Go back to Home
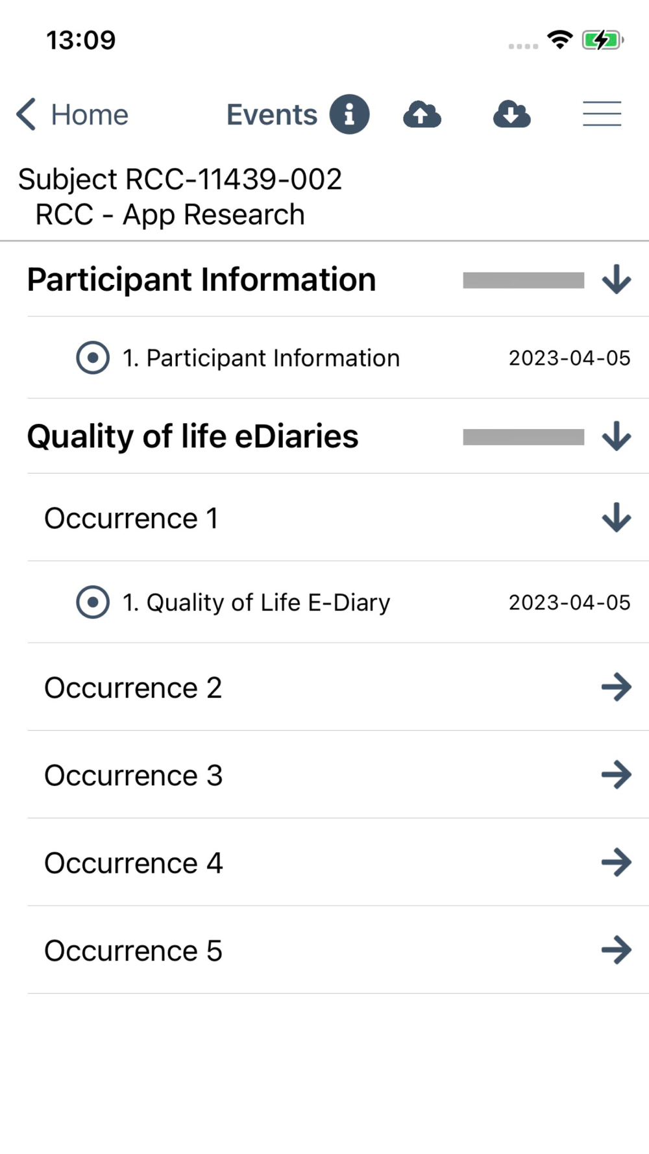The width and height of the screenshot is (649, 1154). pyautogui.click(x=90, y=115)
